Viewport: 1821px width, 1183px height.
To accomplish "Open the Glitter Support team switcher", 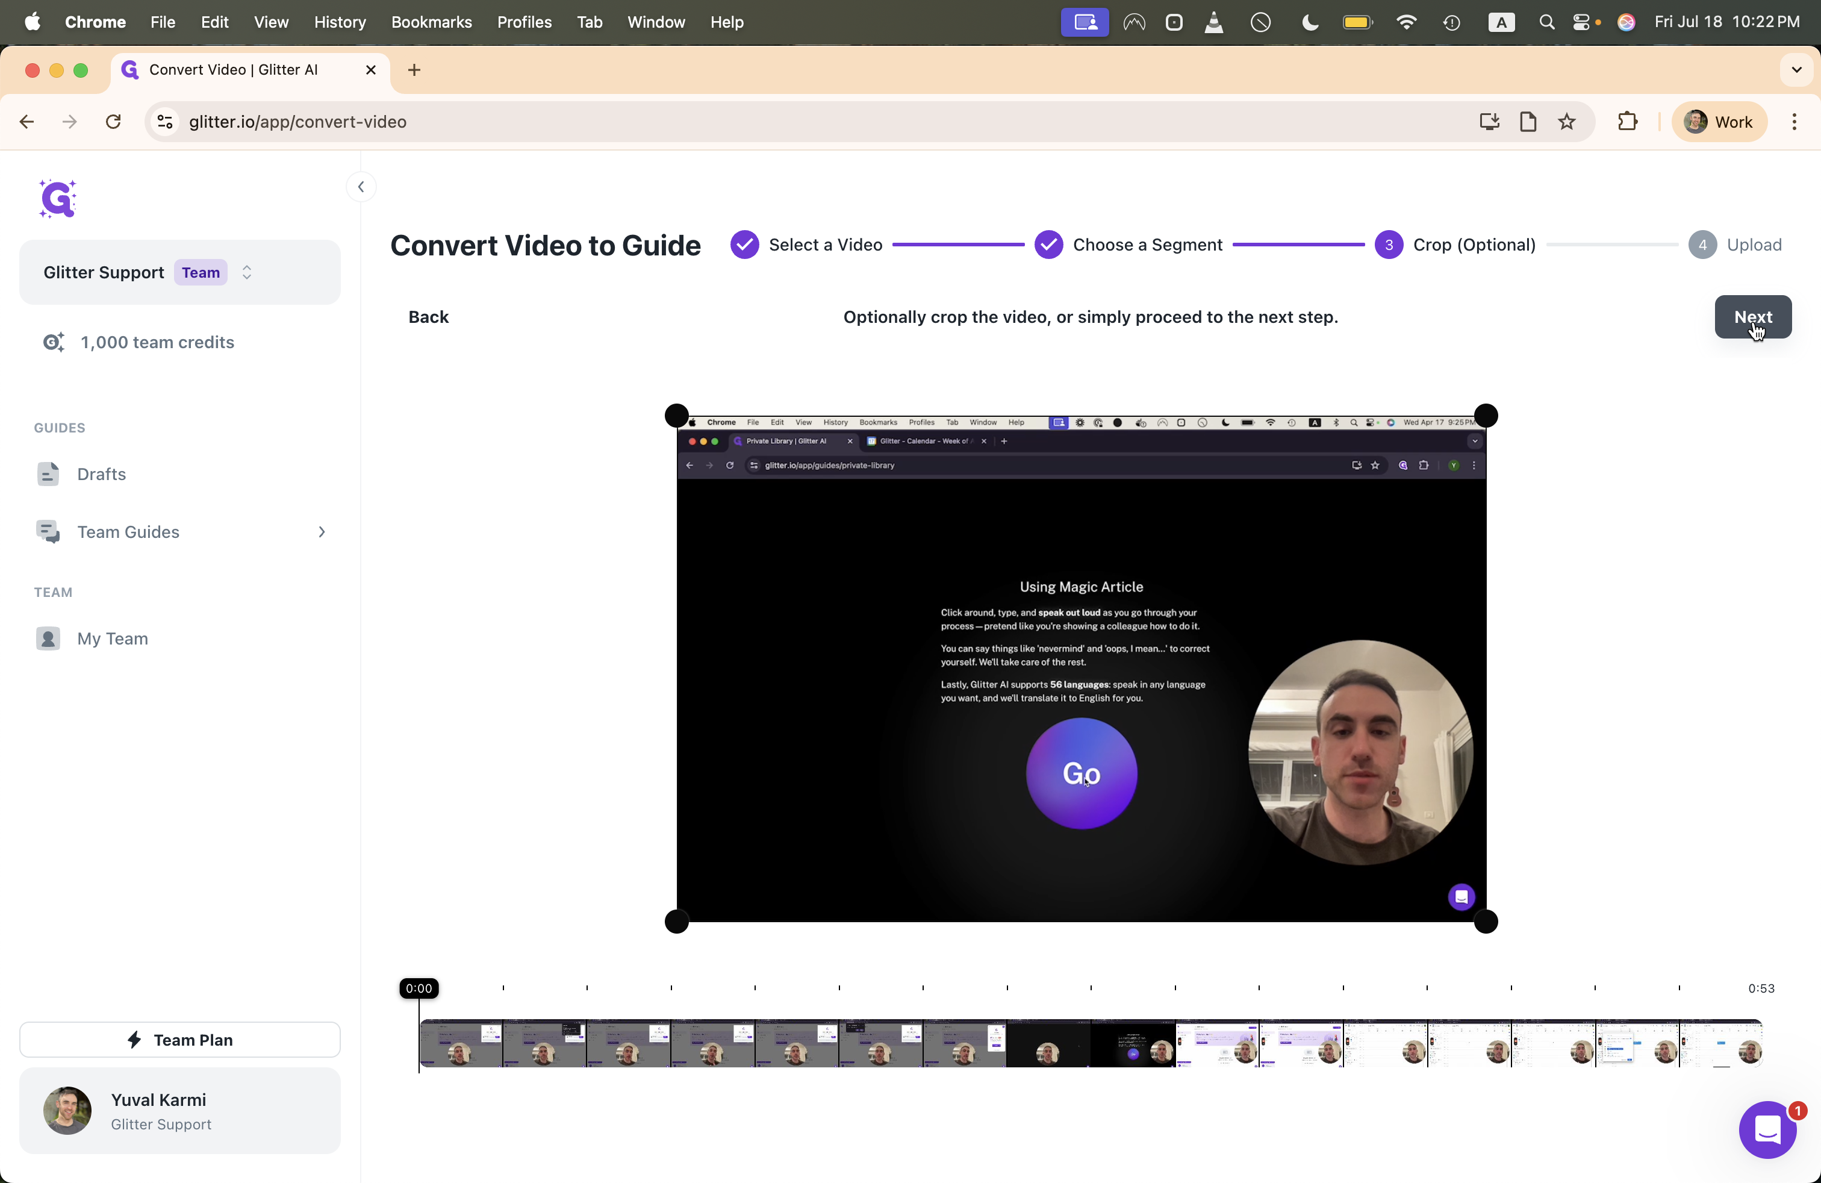I will 180,272.
